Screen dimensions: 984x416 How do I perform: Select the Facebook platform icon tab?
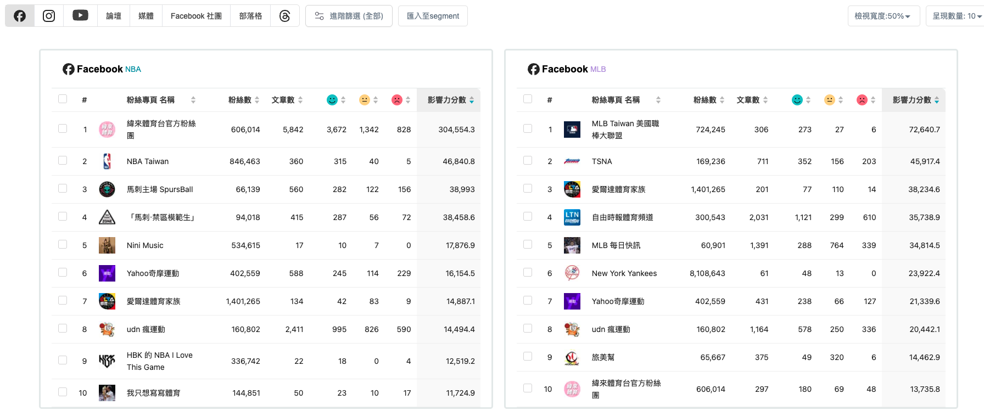[20, 16]
